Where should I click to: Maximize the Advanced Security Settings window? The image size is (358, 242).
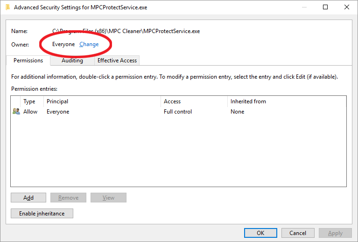pyautogui.click(x=325, y=7)
